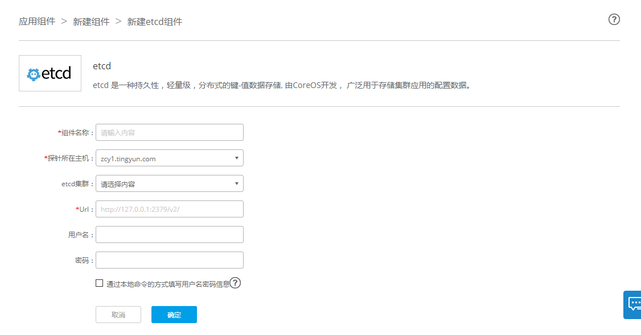This screenshot has width=641, height=335.
Task: Open the chat support widget icon
Action: [x=632, y=305]
